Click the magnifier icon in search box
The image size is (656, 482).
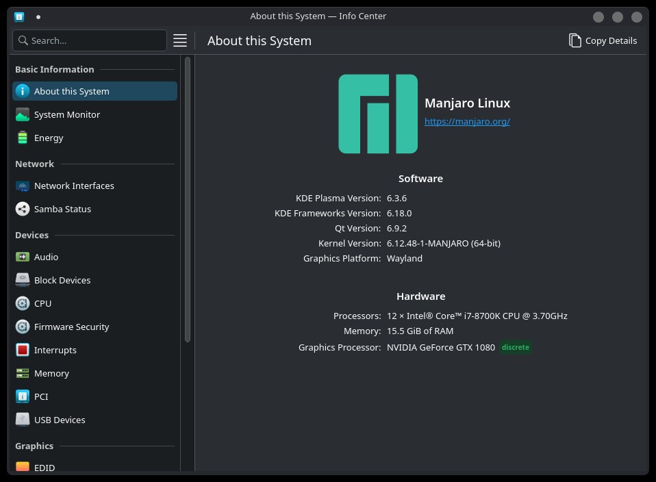[x=23, y=40]
